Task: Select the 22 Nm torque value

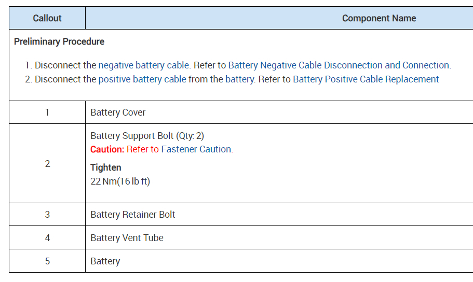Action: tap(120, 181)
